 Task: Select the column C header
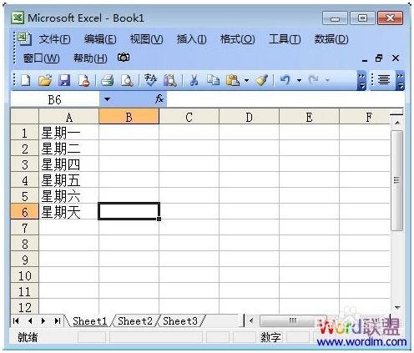[189, 117]
